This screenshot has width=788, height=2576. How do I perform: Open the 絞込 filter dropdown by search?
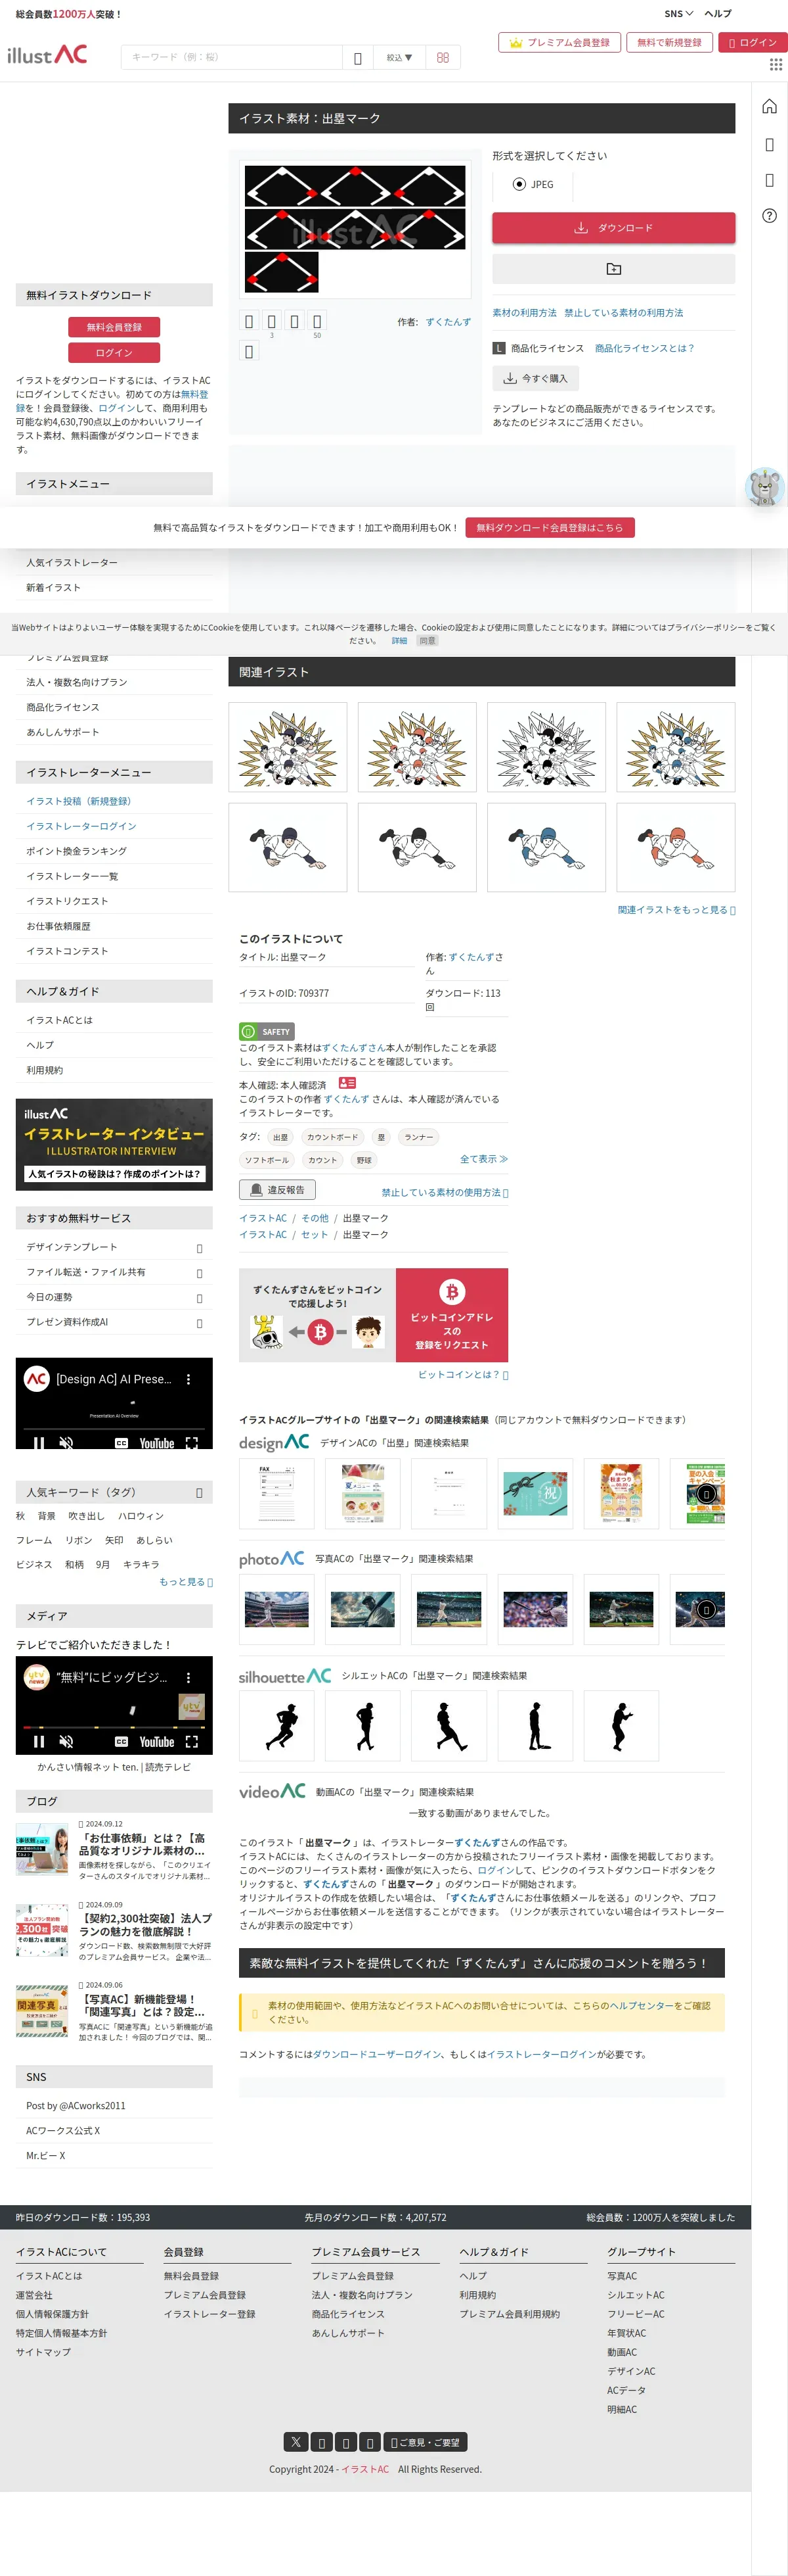point(399,57)
